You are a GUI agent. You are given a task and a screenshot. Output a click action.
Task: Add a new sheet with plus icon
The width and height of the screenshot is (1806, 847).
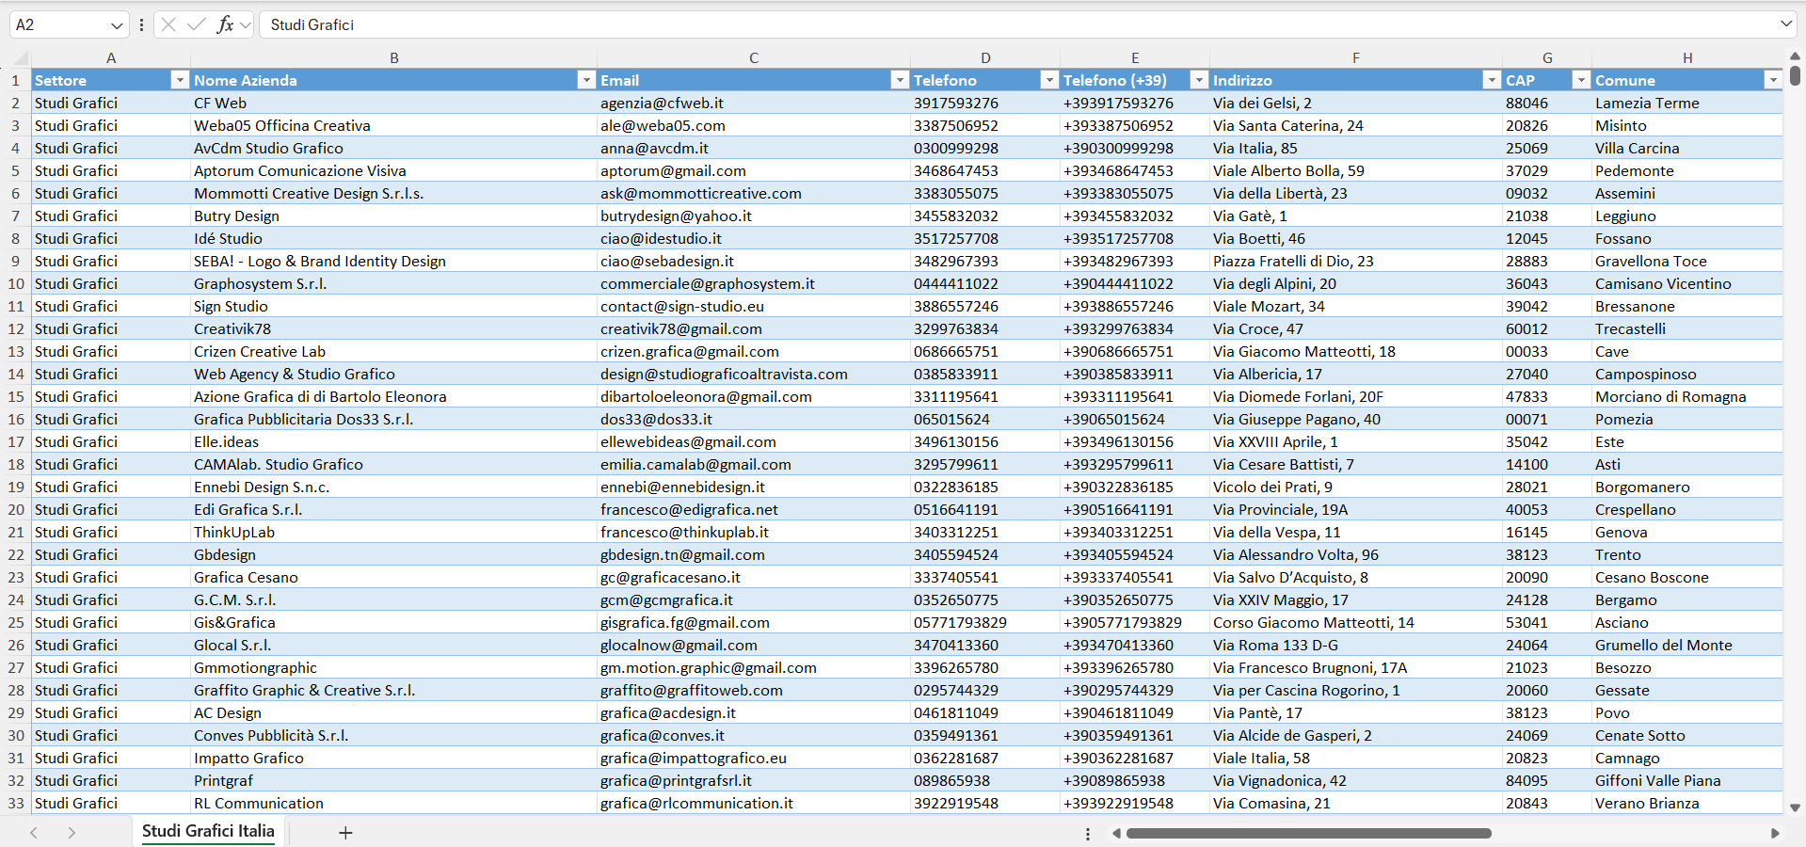[x=345, y=833]
